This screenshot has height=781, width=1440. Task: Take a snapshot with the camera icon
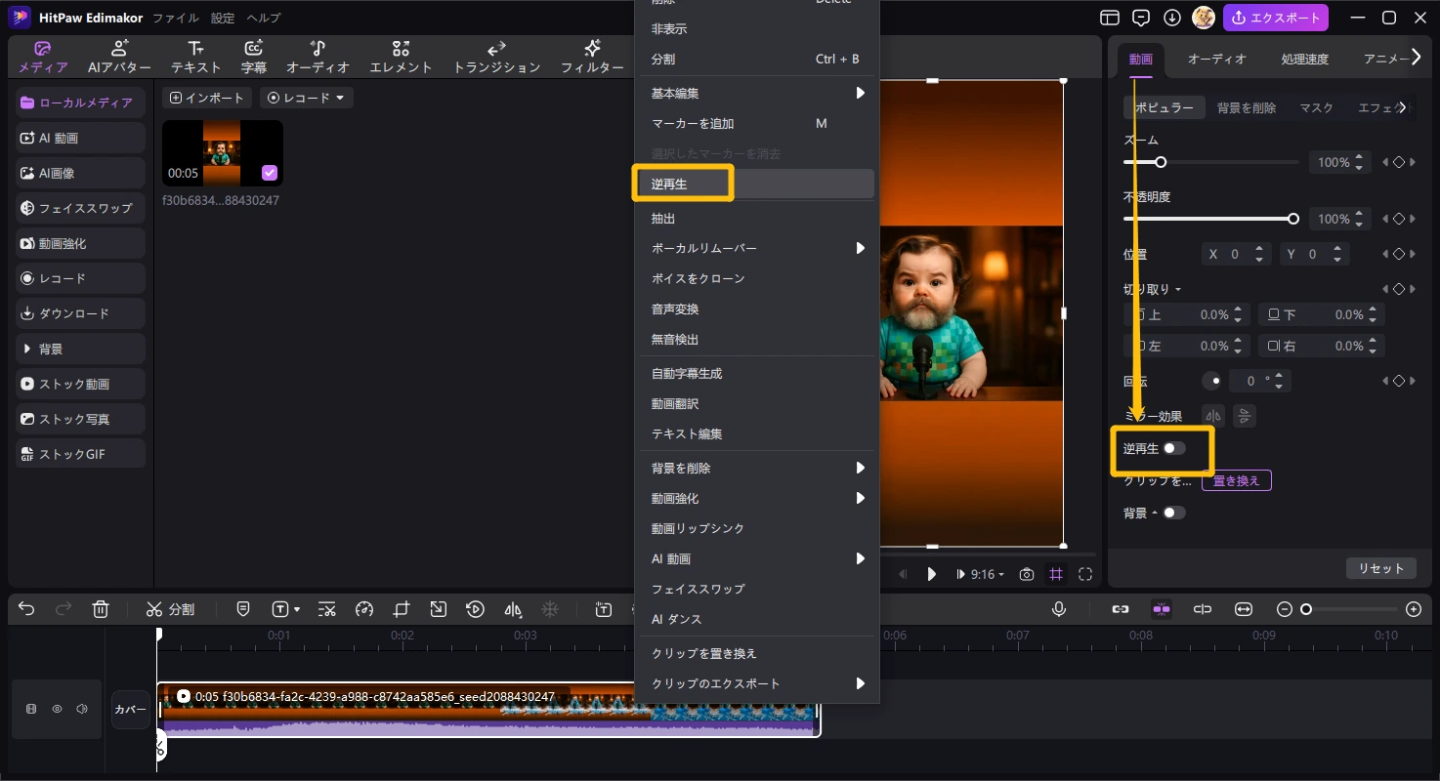(x=1026, y=574)
